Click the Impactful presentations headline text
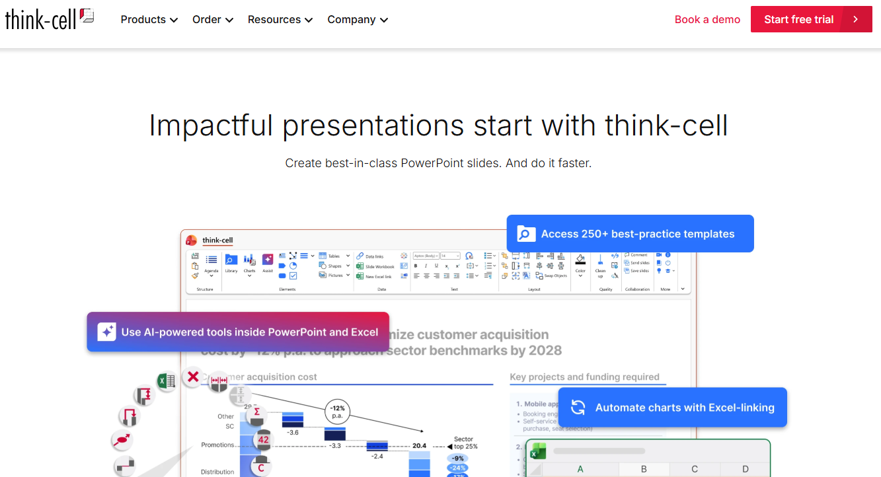This screenshot has width=881, height=477. pos(439,125)
